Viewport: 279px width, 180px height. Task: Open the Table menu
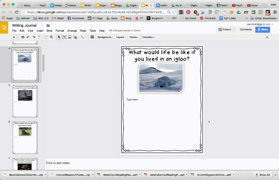point(93,31)
